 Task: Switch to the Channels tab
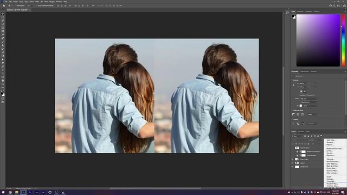(301, 132)
